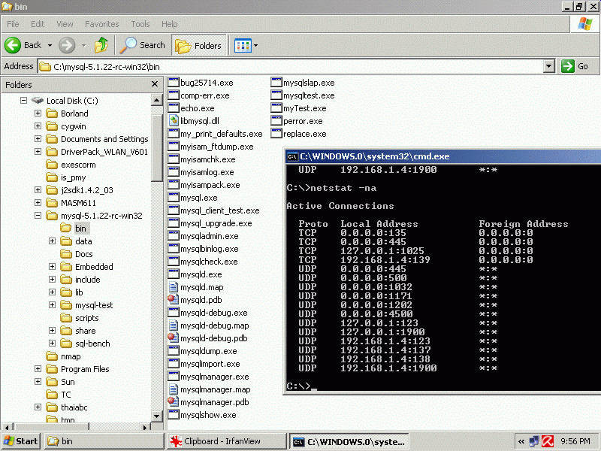Switch to bin taskbar button
This screenshot has width=601, height=451.
pos(104,441)
